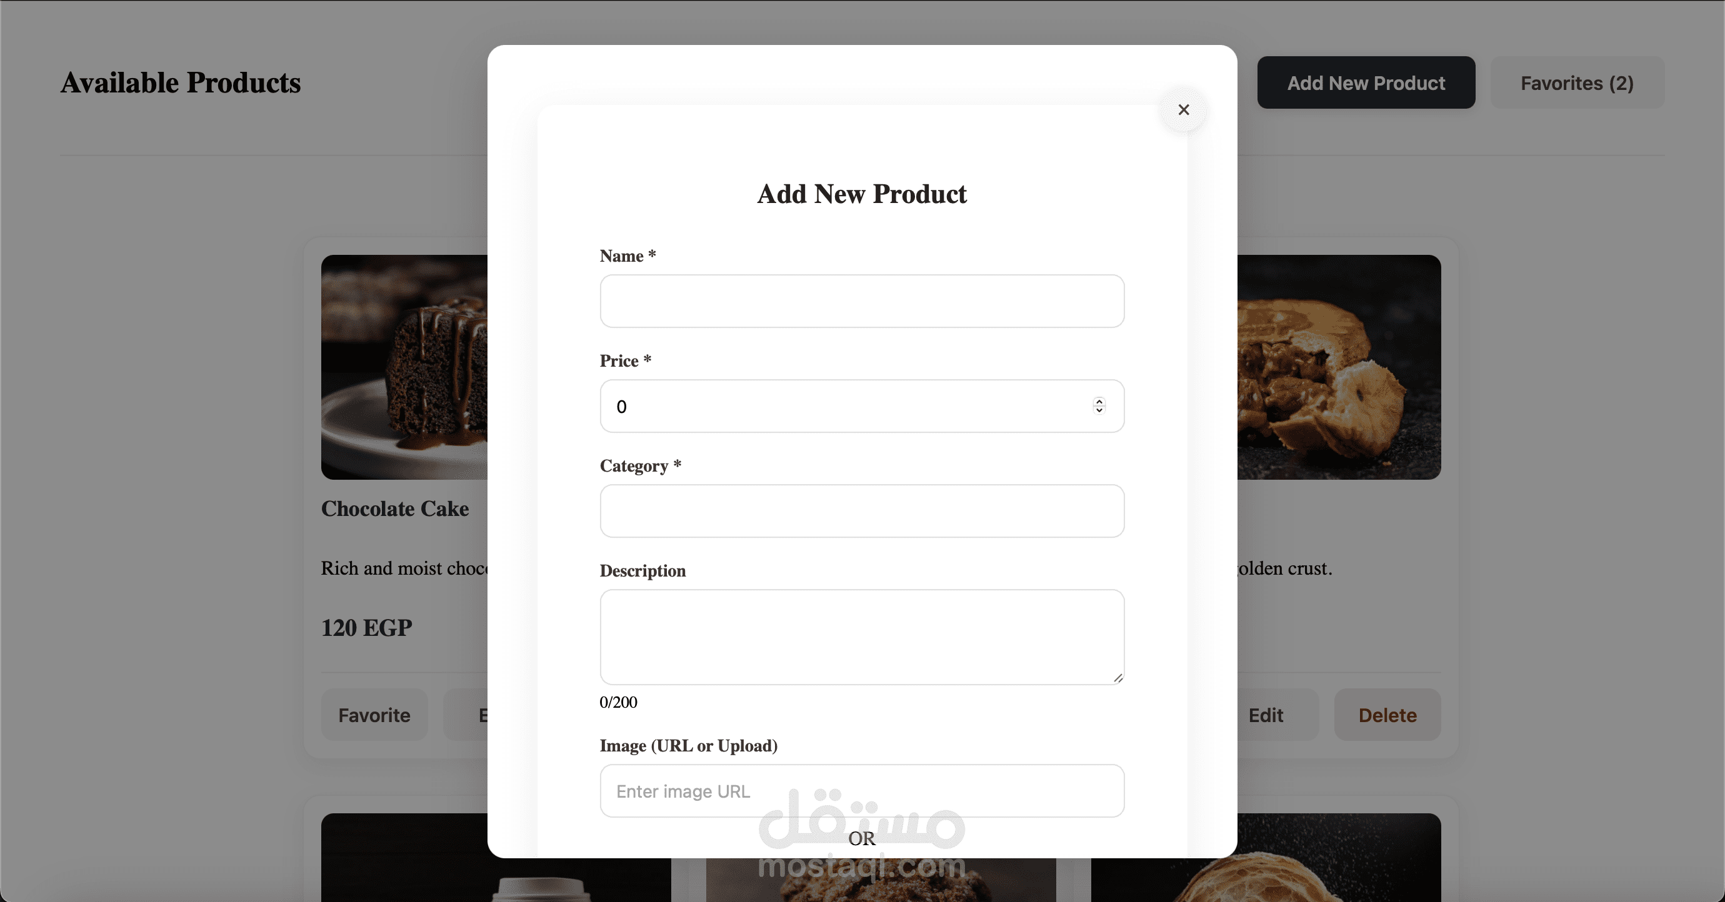Open the Add New Product button
Viewport: 1725px width, 902px height.
pos(1366,83)
